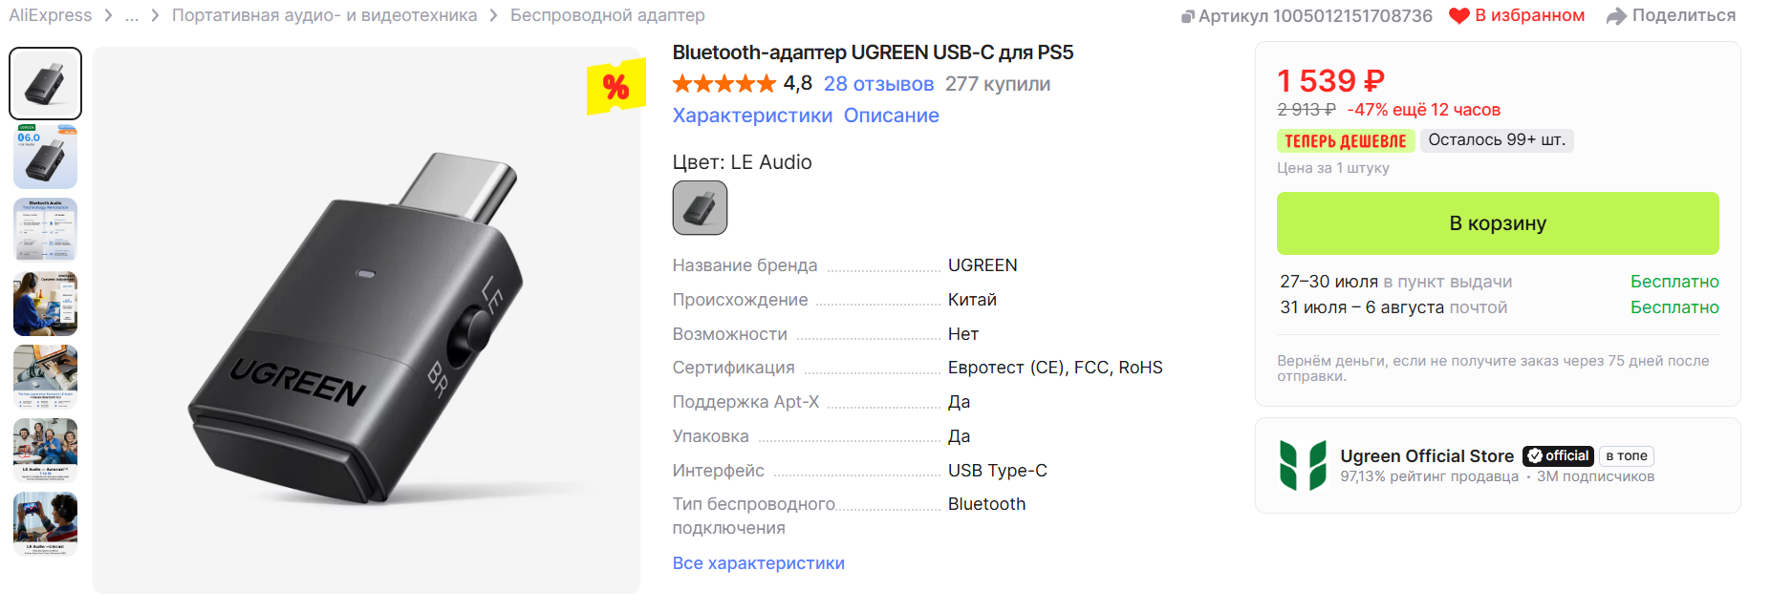1771x612 pixels.
Task: Open Ugreen Official Store page
Action: (x=1427, y=456)
